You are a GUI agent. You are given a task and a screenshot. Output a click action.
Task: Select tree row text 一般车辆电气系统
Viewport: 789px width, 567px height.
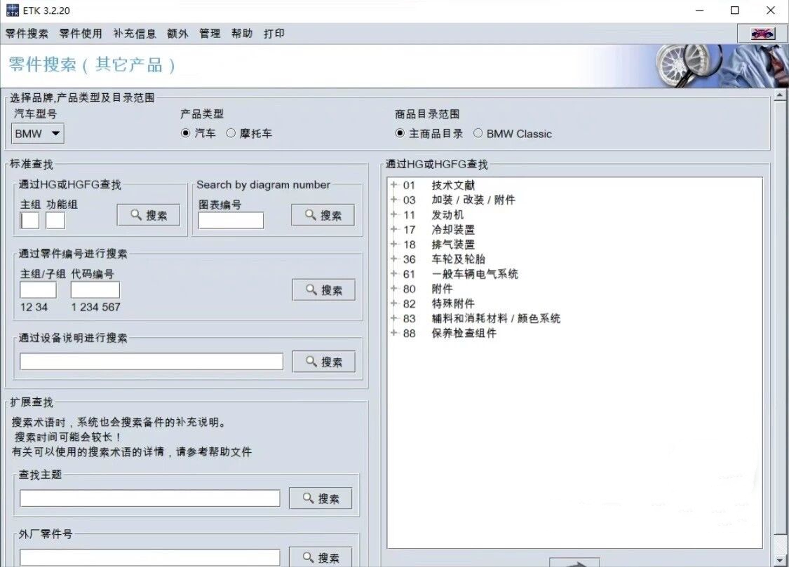click(x=475, y=274)
